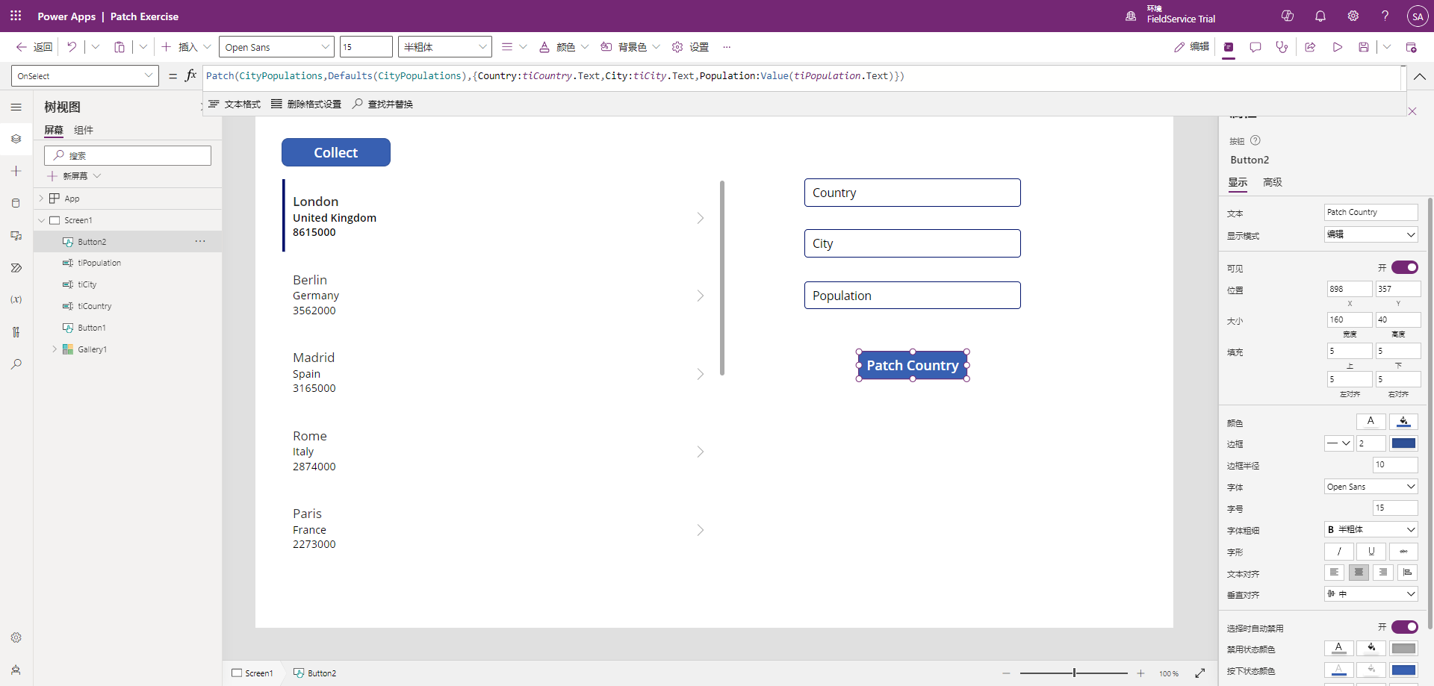Pick the border color swatch
Screen dimensions: 1434x686
[1403, 443]
